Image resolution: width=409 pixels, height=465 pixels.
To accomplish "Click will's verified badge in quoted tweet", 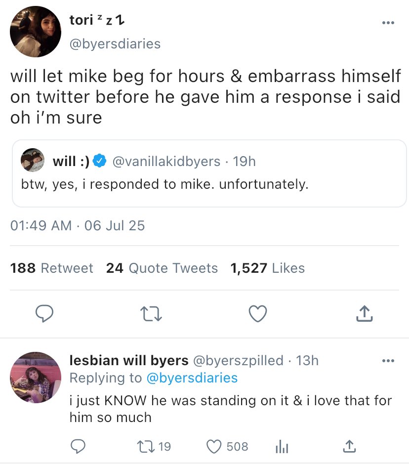I will click(x=100, y=161).
